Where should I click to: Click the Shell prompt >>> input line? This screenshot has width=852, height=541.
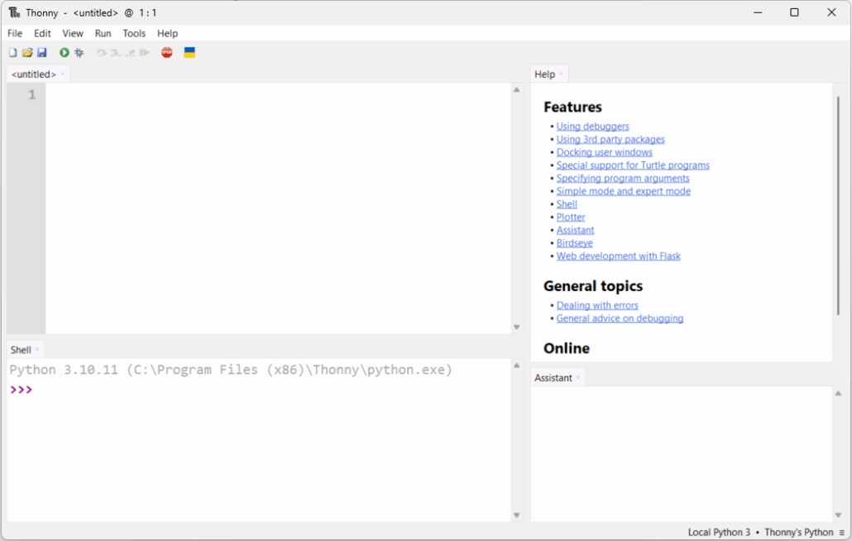(259, 390)
